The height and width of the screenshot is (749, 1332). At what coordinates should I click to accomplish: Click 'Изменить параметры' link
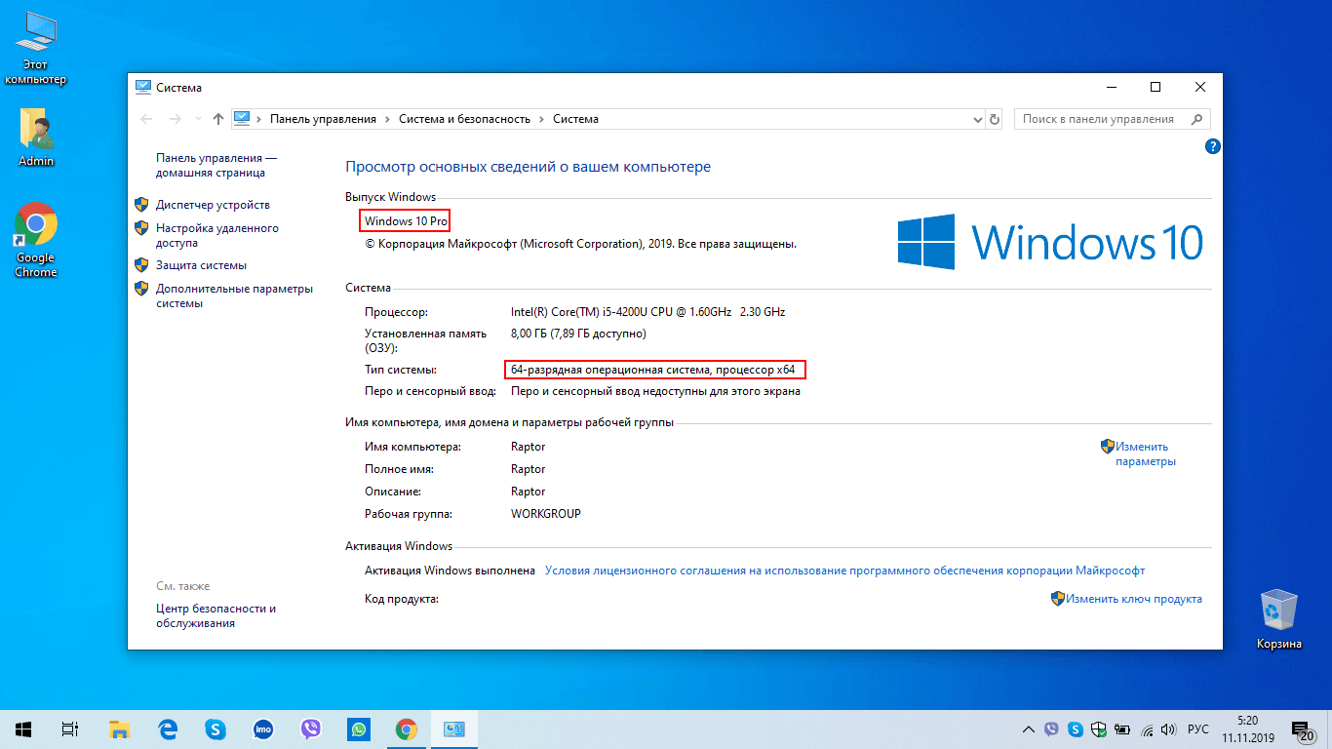[x=1145, y=453]
